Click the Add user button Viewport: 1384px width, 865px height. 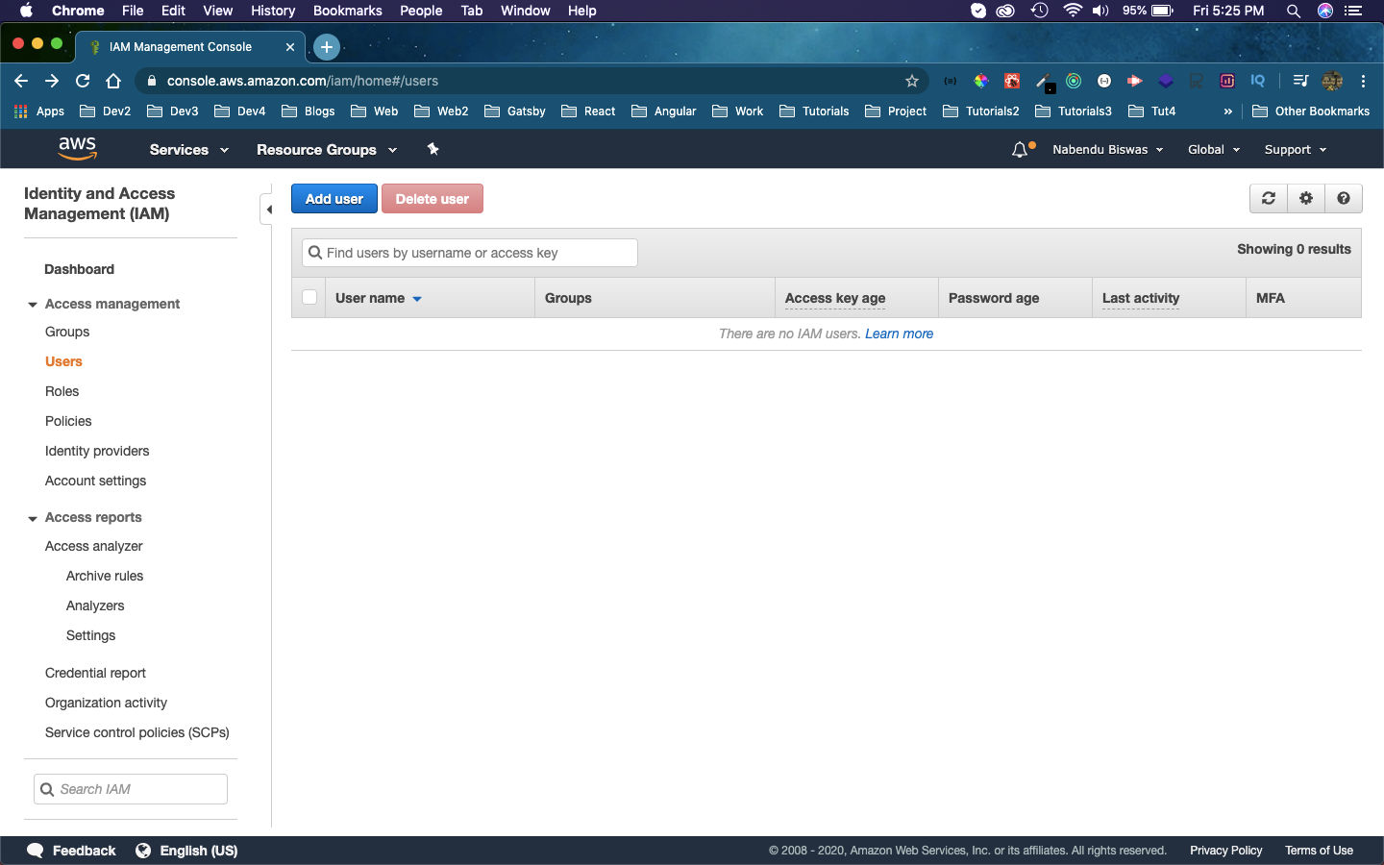click(x=334, y=199)
